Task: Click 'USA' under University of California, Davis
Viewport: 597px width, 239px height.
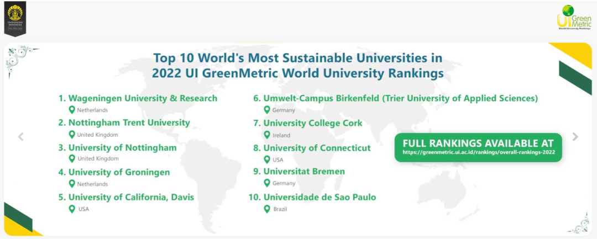Action: click(x=84, y=209)
